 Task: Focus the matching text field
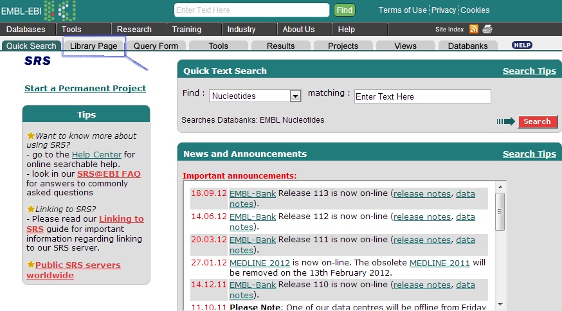pos(422,96)
